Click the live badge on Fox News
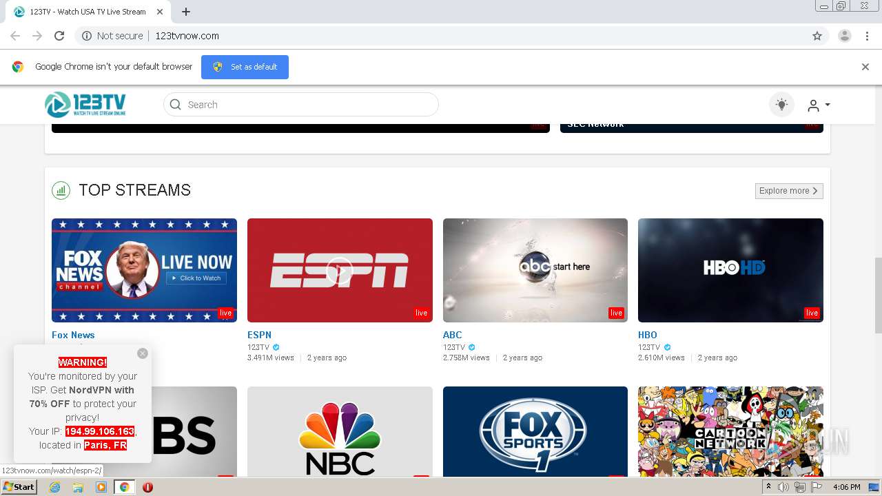This screenshot has height=496, width=882. tap(225, 313)
